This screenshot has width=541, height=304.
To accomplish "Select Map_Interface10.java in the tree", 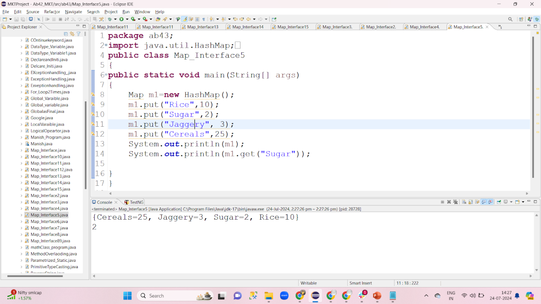I will pos(50,157).
